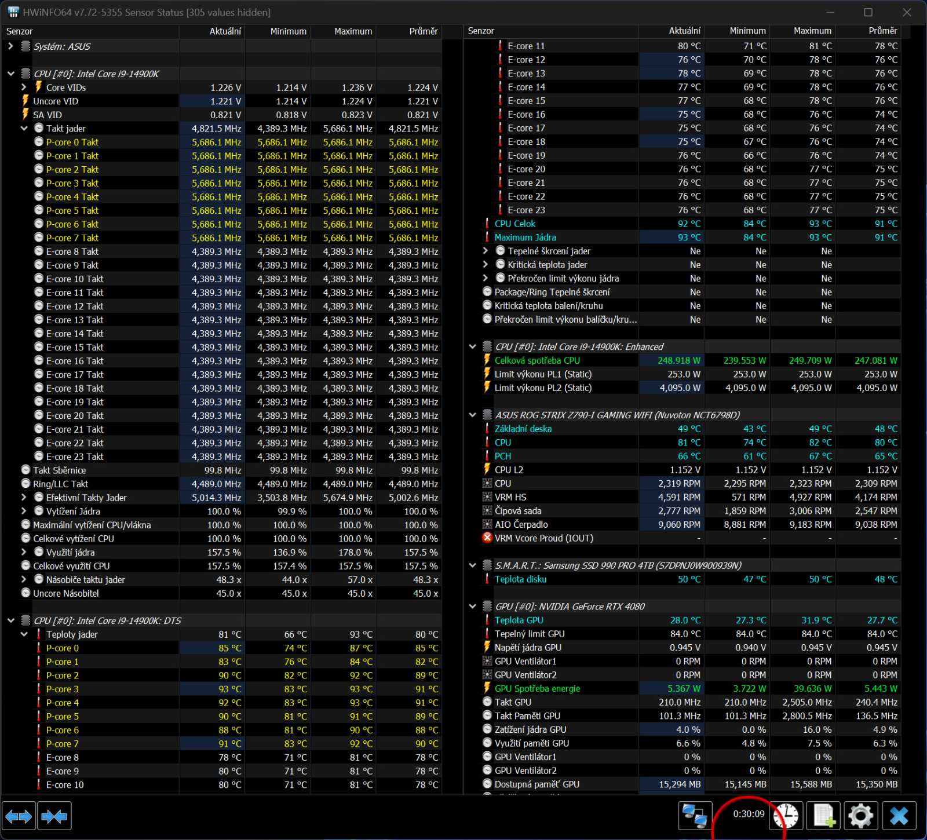The image size is (927, 840).
Task: Select the P-core 7 Takt row
Action: [x=222, y=238]
